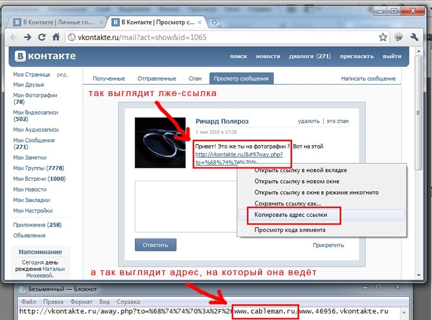Click the sender's avatar thumbnail
The width and height of the screenshot is (432, 320).
pyautogui.click(x=160, y=142)
